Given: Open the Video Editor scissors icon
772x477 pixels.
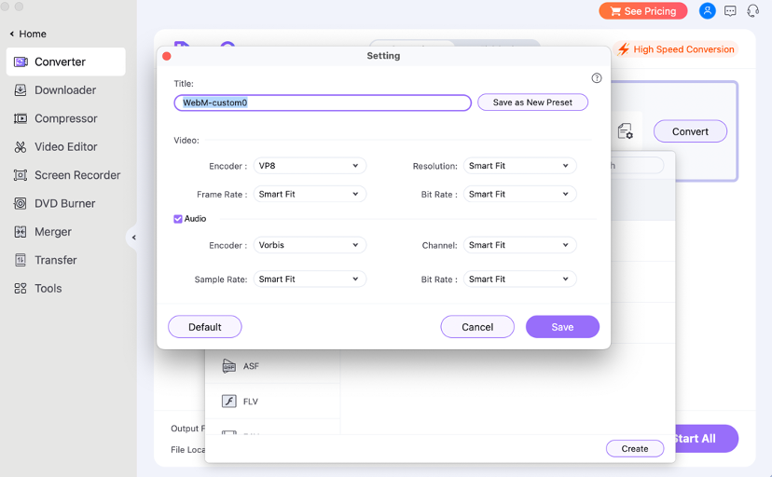Looking at the screenshot, I should pyautogui.click(x=21, y=147).
